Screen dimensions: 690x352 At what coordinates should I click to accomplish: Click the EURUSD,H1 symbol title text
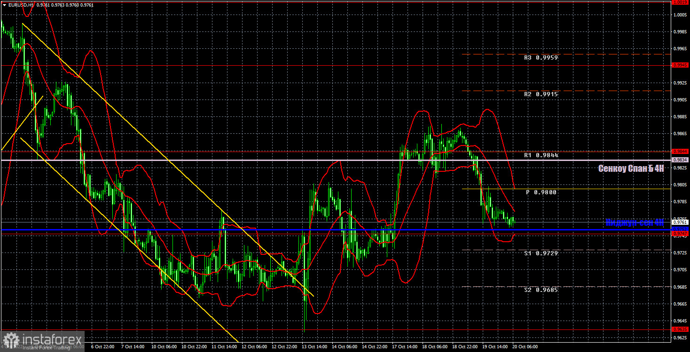tap(21, 4)
